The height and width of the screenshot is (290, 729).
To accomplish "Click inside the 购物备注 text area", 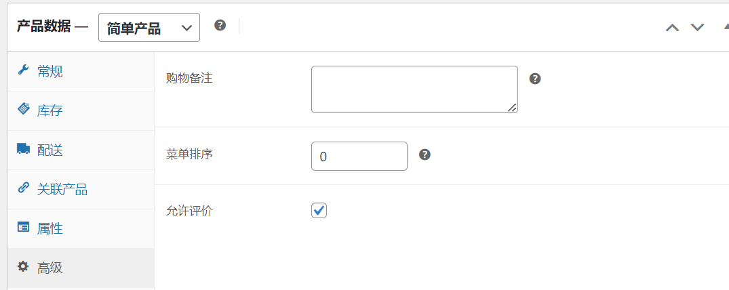I will (415, 89).
